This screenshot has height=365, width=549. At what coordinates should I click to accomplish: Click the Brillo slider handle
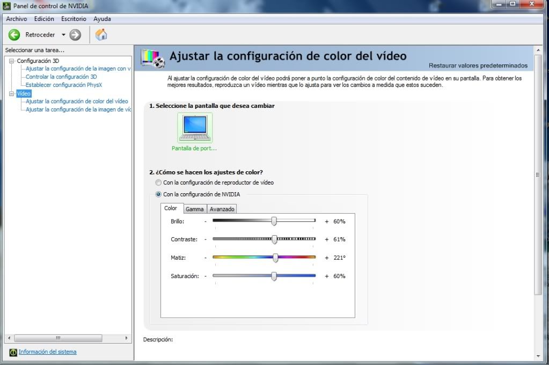[x=274, y=221]
